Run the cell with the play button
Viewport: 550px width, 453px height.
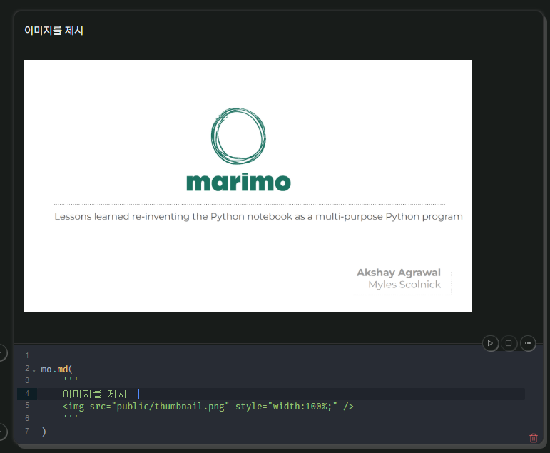490,343
